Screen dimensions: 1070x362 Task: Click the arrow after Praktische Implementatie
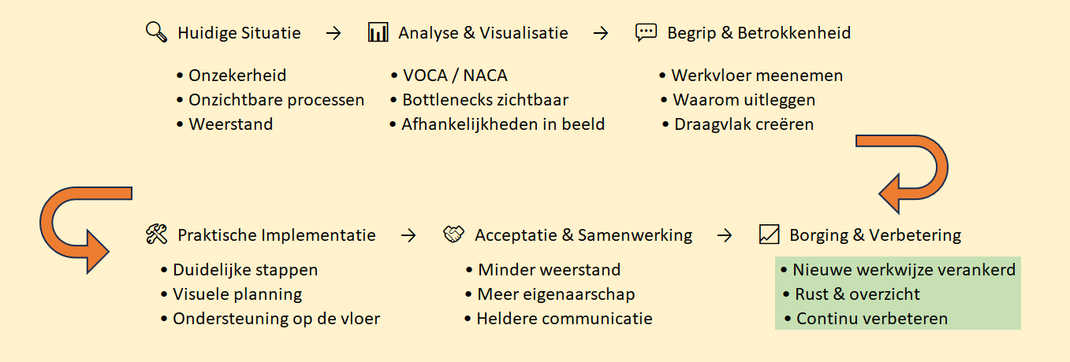[x=408, y=235]
